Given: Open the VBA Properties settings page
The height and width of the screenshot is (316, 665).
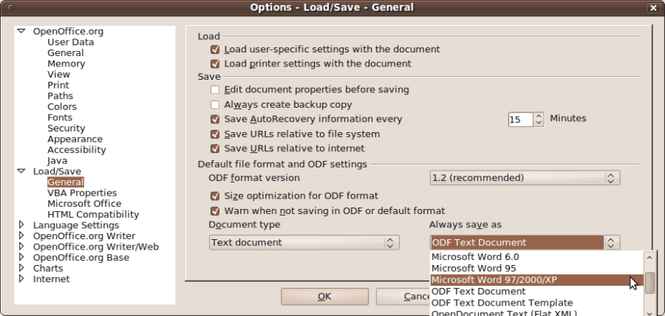Looking at the screenshot, I should (82, 193).
